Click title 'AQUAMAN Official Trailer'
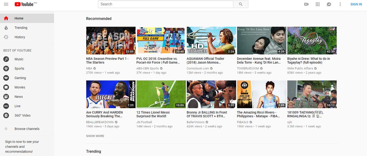The width and height of the screenshot is (367, 156). 206,60
